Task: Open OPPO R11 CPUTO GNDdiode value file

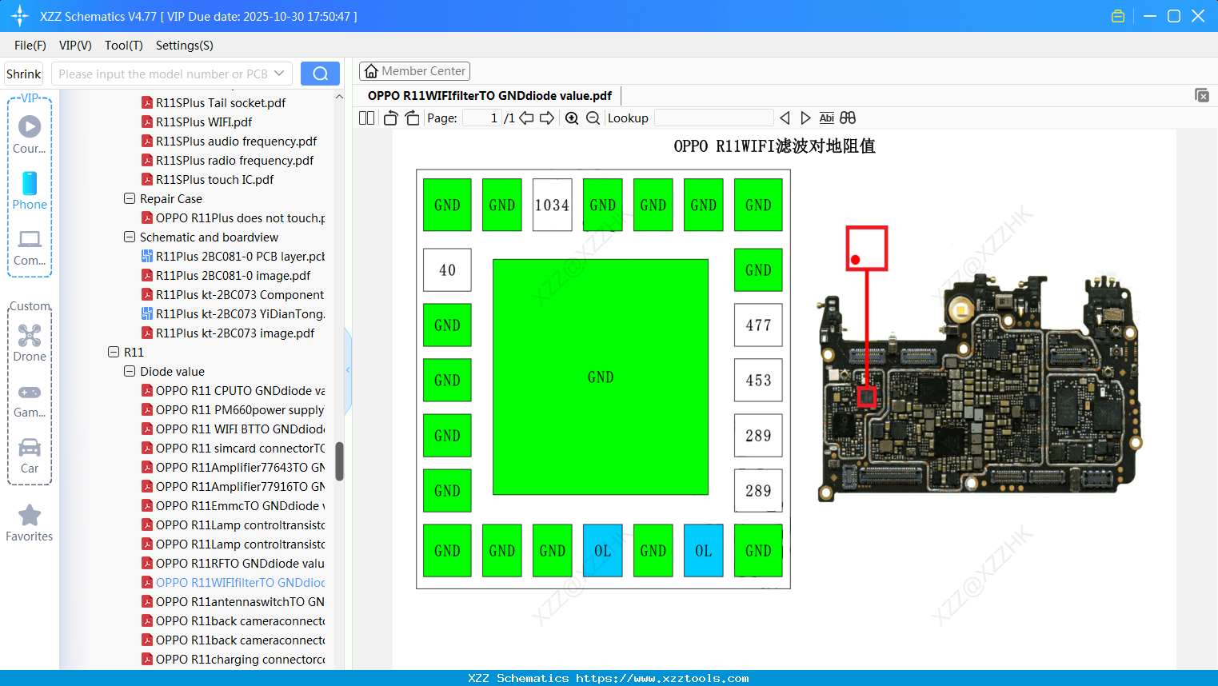Action: [x=240, y=390]
